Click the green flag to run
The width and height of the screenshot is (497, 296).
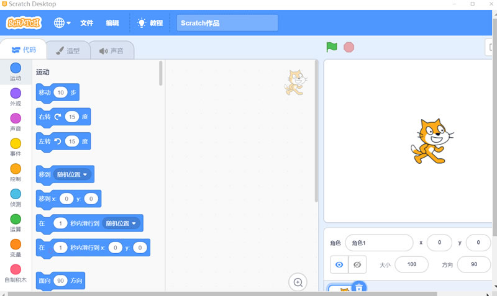(332, 47)
